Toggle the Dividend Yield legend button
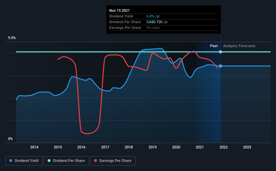This screenshot has height=171, width=276. (x=24, y=161)
